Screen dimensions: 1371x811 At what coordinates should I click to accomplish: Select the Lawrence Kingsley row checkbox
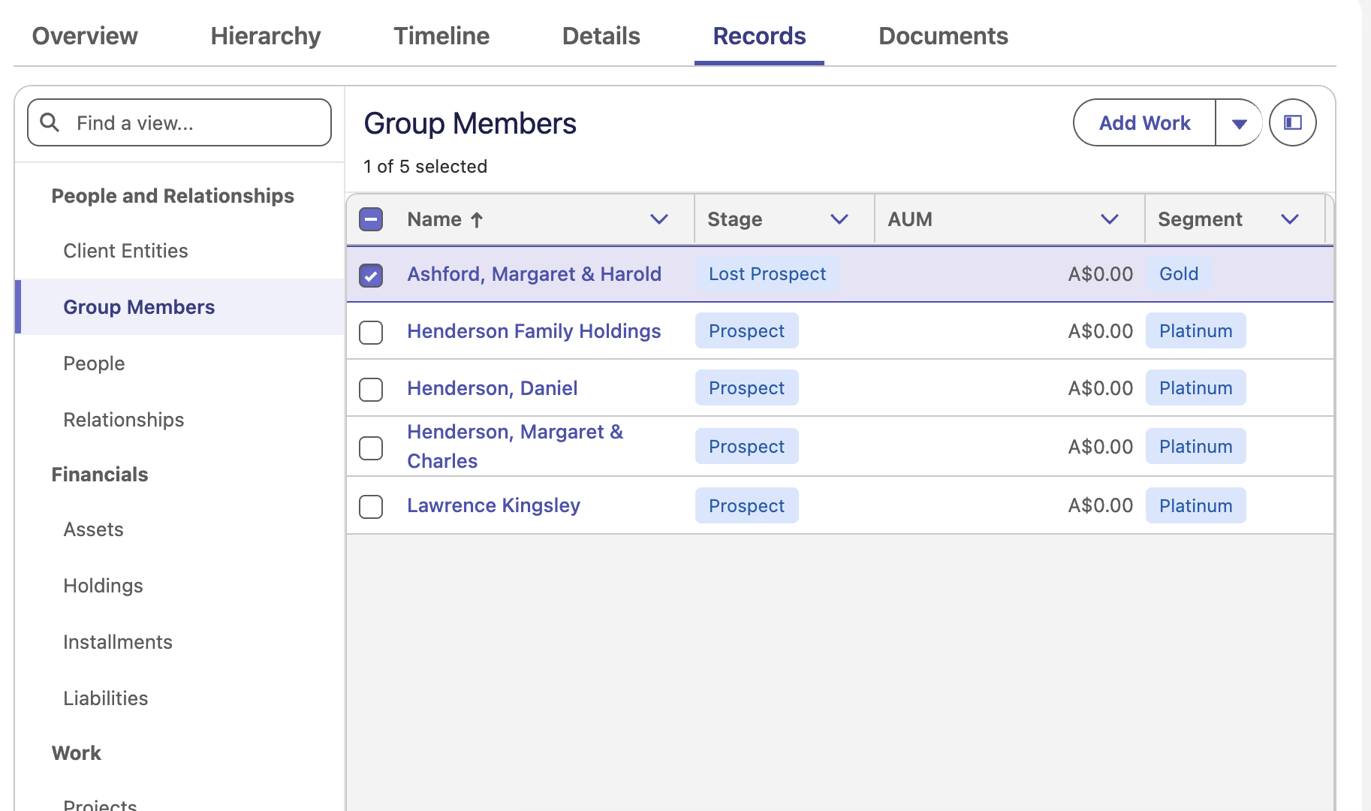tap(371, 506)
